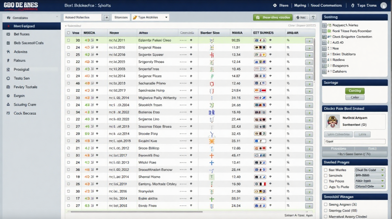392x219 pixels.
Task: Click the text input field under the avatar
Action: click(354, 141)
